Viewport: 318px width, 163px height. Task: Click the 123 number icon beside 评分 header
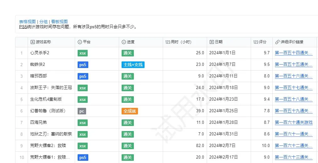tap(256, 42)
